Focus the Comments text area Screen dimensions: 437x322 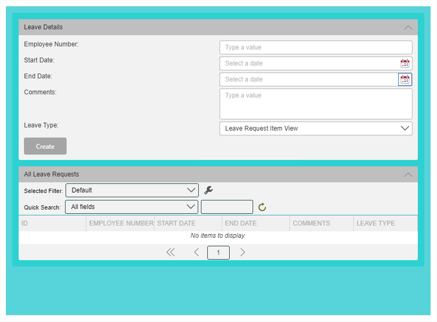coord(316,104)
